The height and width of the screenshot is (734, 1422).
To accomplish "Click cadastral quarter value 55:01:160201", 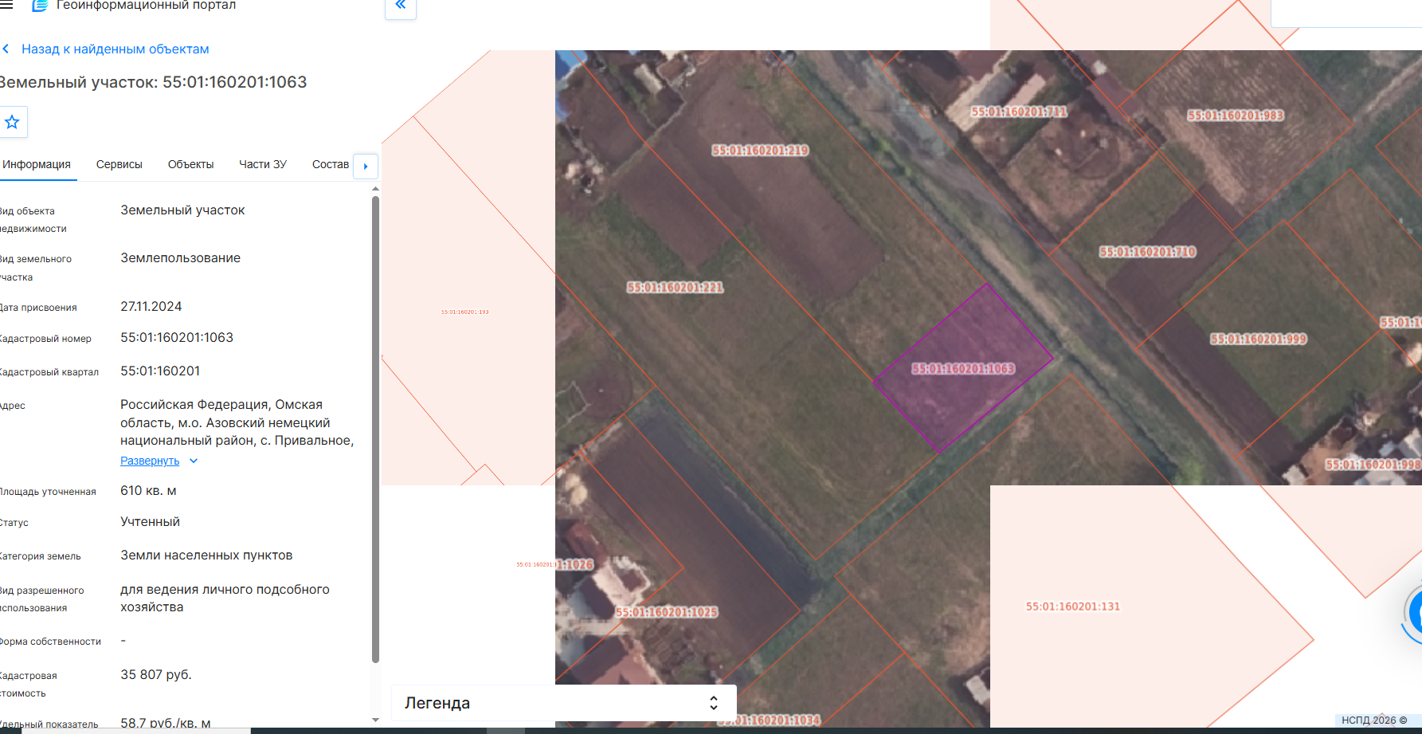I will [x=160, y=371].
